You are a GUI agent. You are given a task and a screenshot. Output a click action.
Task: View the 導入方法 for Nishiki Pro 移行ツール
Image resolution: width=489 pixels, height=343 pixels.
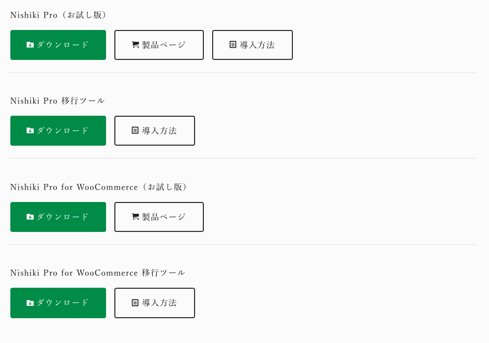pos(154,130)
